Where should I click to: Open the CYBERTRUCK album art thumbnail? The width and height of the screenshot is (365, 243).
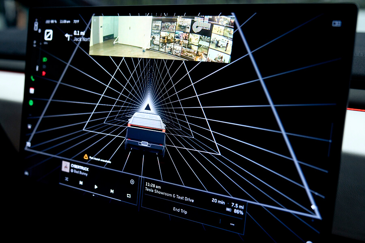click(65, 166)
